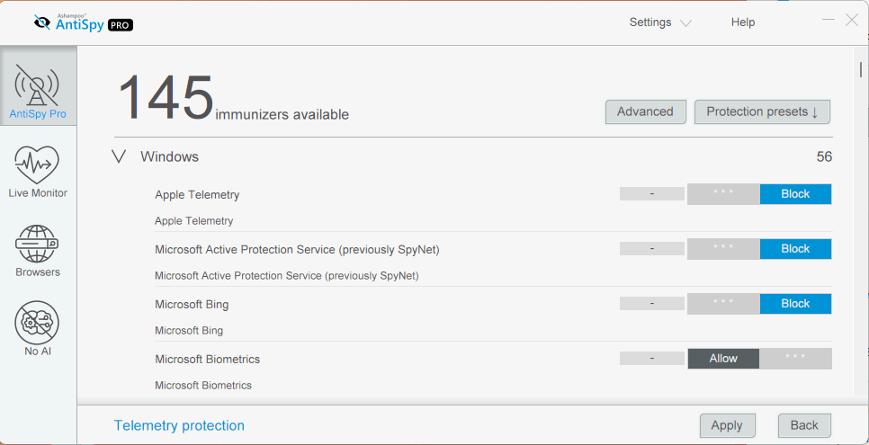This screenshot has width=869, height=445.
Task: Select middle option for Microsoft Active Protection Service
Action: click(723, 249)
